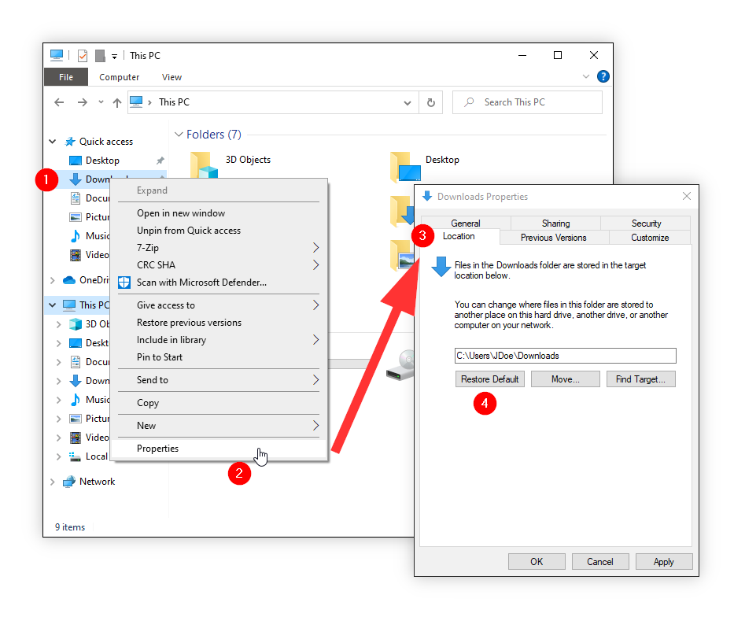Open the Security tab
This screenshot has width=734, height=617.
[x=646, y=224]
